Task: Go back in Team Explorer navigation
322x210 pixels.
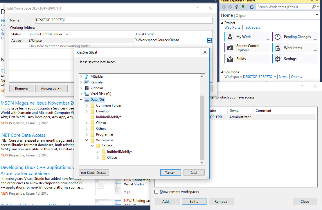Action: click(x=224, y=7)
